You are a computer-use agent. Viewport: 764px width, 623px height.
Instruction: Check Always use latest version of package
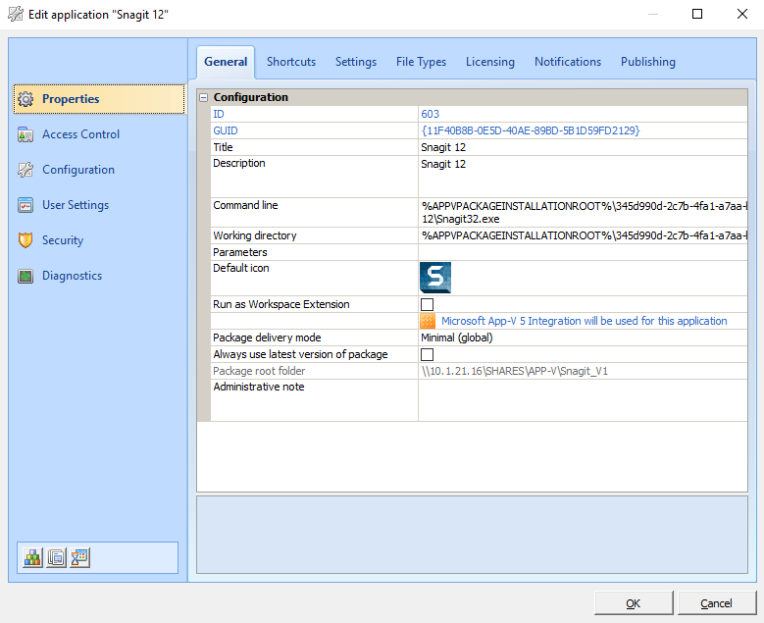[x=428, y=354]
